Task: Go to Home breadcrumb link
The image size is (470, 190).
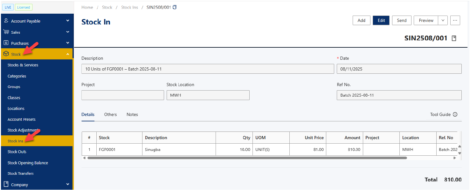Action: point(87,7)
